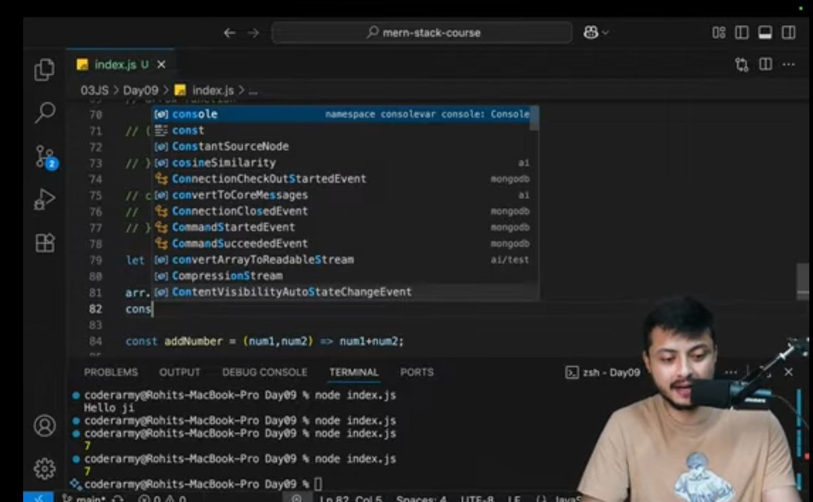Click the mern-stack-course search box

coord(422,33)
